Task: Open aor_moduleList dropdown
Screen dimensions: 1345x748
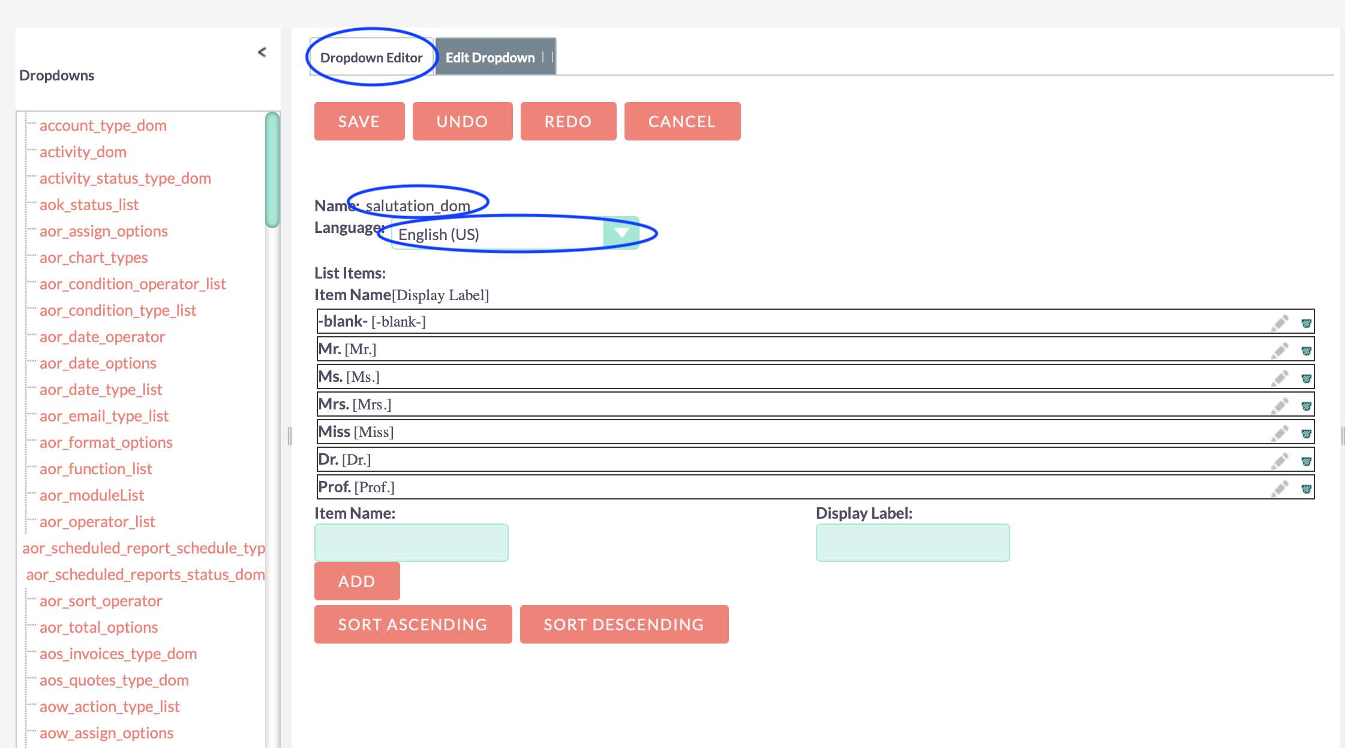Action: 92,495
